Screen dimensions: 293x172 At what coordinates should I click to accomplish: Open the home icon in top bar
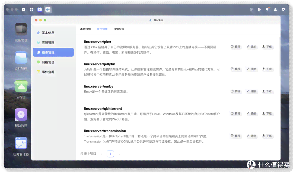(24, 9)
